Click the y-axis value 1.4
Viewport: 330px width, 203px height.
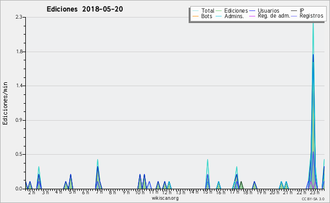point(19,86)
